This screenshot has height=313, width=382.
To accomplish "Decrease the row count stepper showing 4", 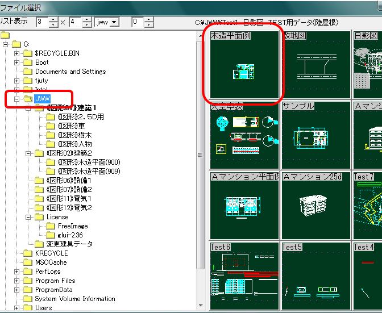I will pyautogui.click(x=86, y=25).
